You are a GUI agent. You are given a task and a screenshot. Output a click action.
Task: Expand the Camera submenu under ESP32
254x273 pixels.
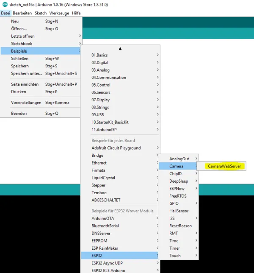pyautogui.click(x=177, y=166)
